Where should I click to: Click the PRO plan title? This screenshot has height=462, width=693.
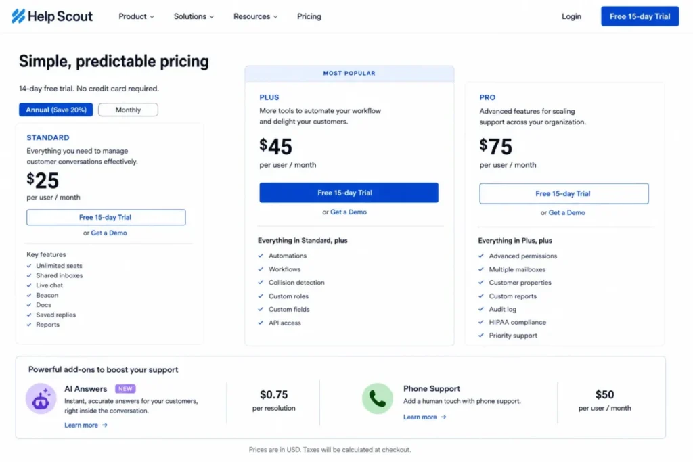click(487, 97)
